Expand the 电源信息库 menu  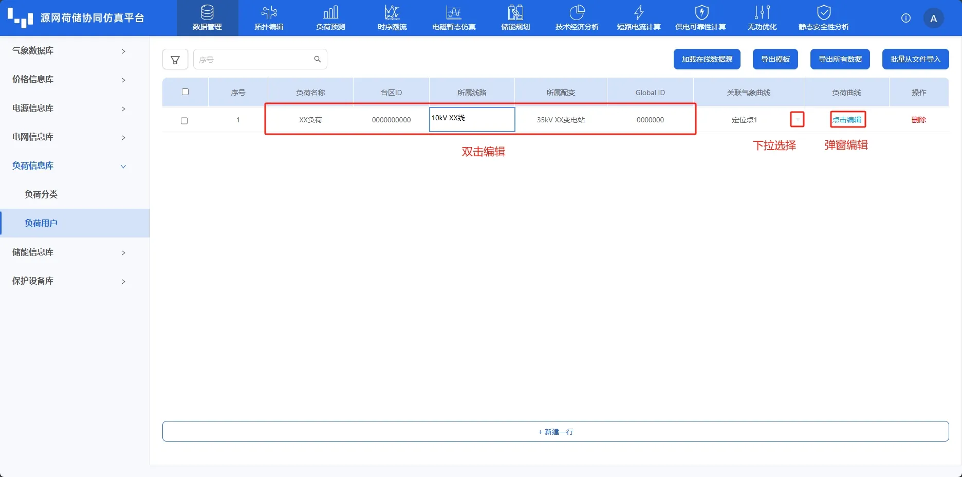tap(75, 108)
